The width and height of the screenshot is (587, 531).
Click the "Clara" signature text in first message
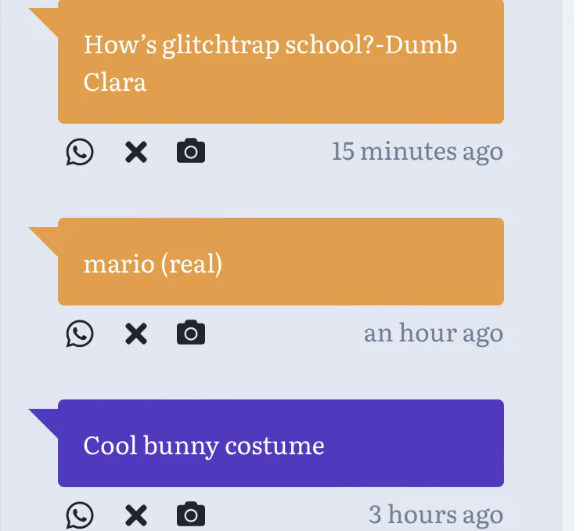[x=115, y=82]
